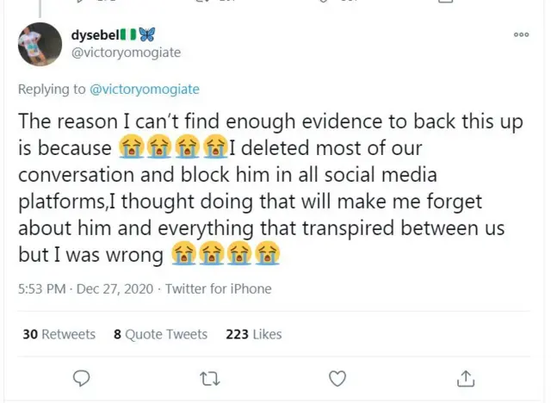551x403 pixels.
Task: Click the 5:53 PM · Dec 27, 2020 timestamp
Action: 85,289
